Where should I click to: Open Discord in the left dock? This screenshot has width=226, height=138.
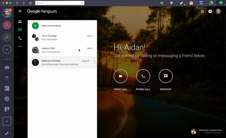click(x=7, y=68)
